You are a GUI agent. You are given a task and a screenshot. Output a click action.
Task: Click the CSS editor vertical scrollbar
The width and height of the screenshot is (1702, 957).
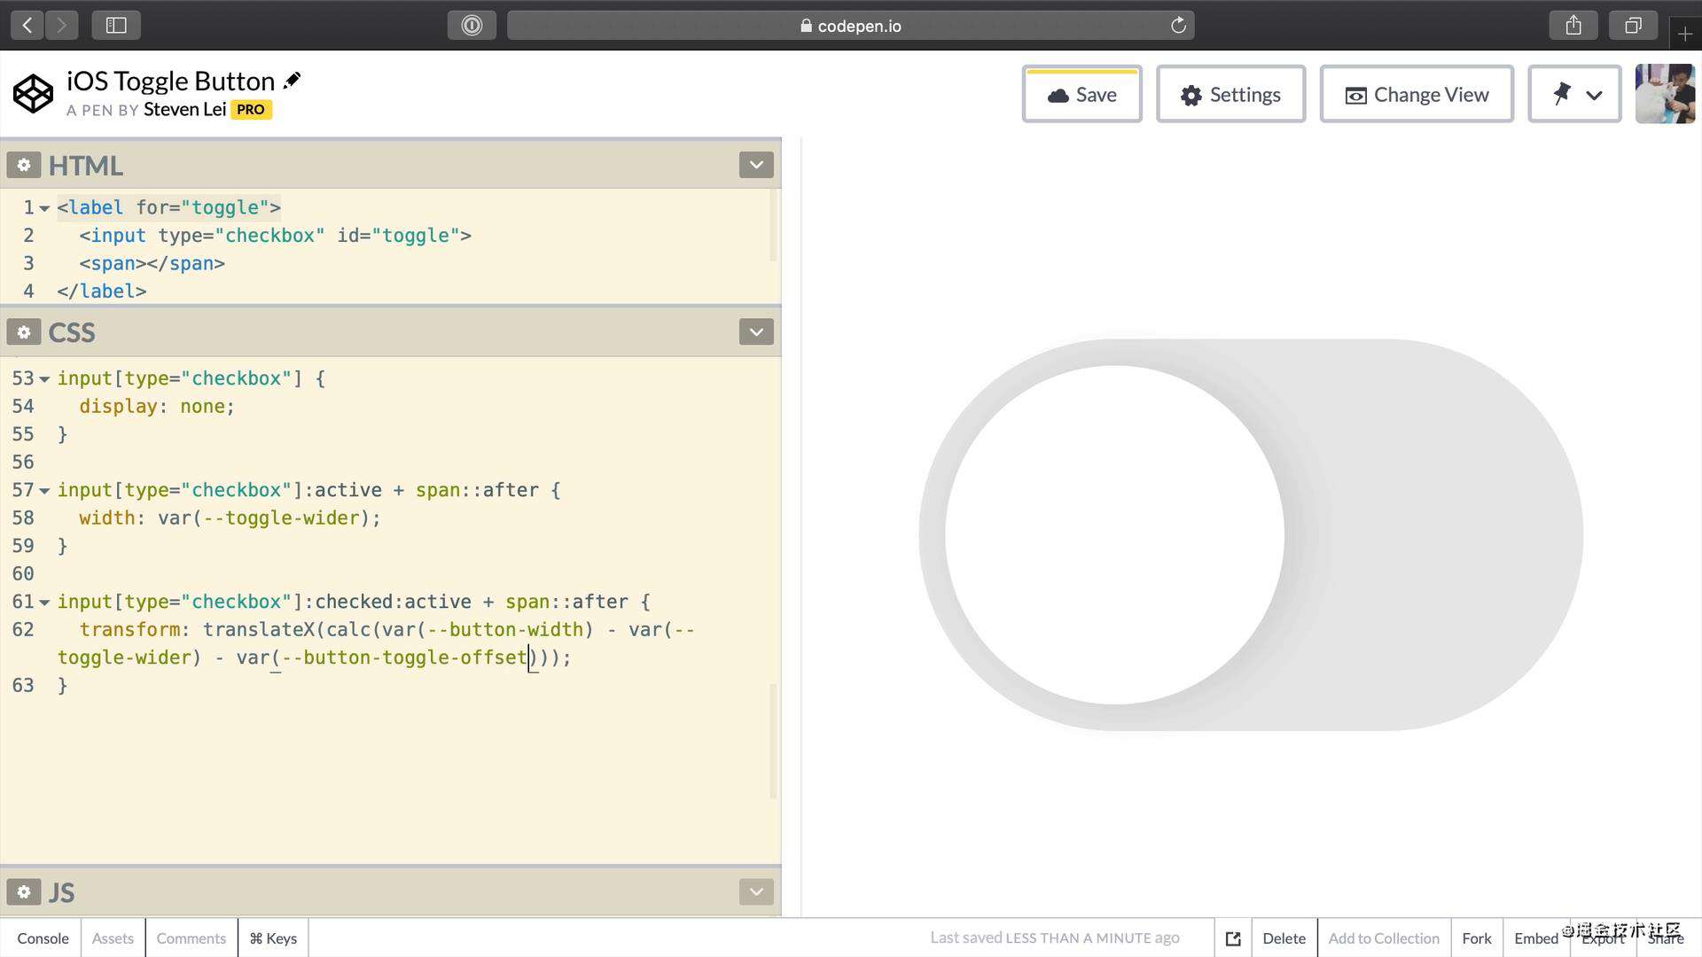[773, 741]
